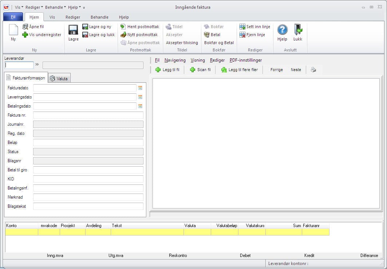Open the Behandle ribbon tab
The image size is (387, 269).
tap(99, 17)
